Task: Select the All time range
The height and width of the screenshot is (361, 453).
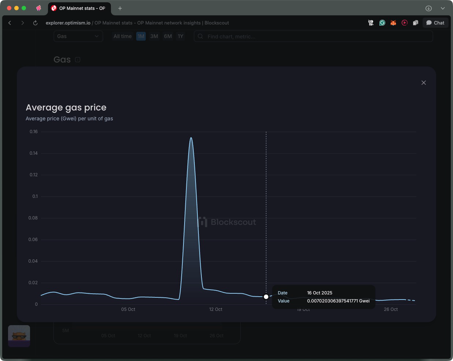Action: [x=122, y=36]
